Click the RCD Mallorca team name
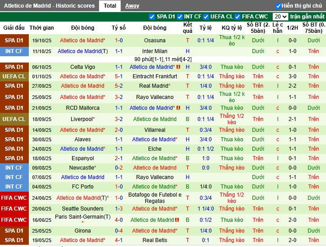326x247 pixels. [82, 108]
